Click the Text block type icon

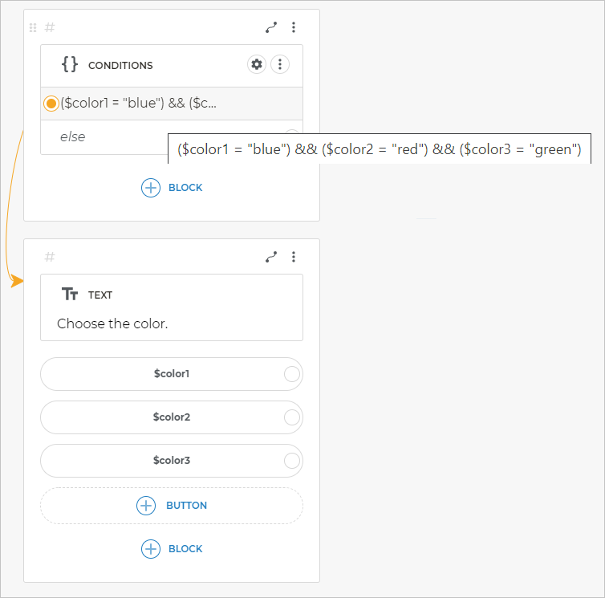(70, 295)
